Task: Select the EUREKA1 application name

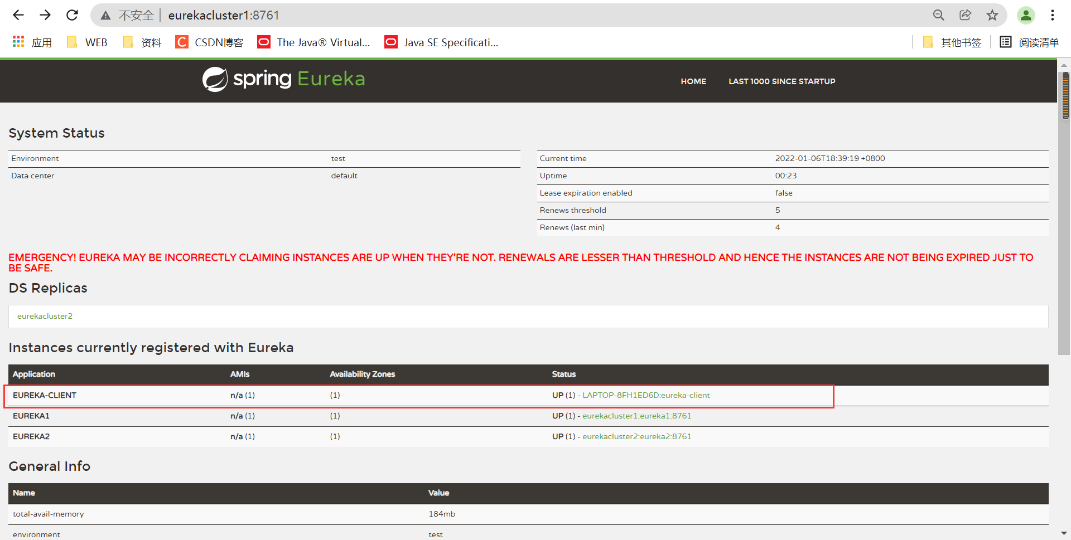Action: click(31, 416)
